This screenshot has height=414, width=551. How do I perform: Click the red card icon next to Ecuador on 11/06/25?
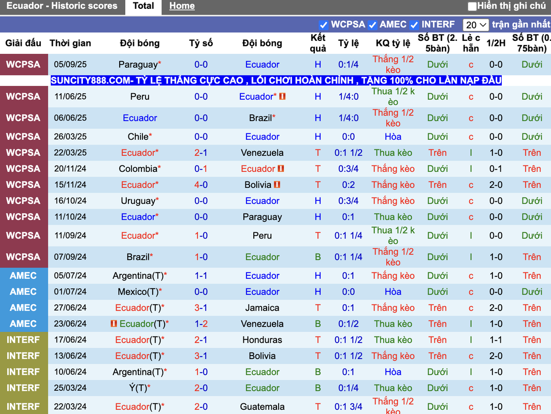click(x=282, y=96)
